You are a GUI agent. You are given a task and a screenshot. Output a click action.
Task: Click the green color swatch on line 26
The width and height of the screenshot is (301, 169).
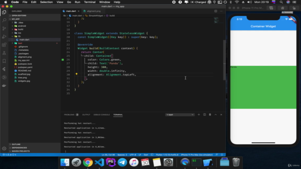(x=63, y=60)
